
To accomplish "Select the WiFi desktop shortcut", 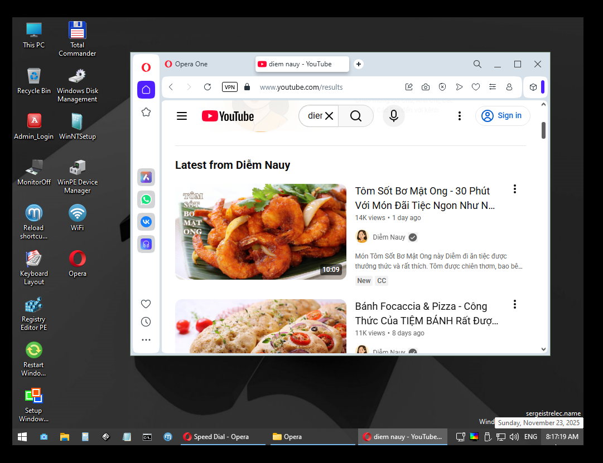I will (78, 217).
